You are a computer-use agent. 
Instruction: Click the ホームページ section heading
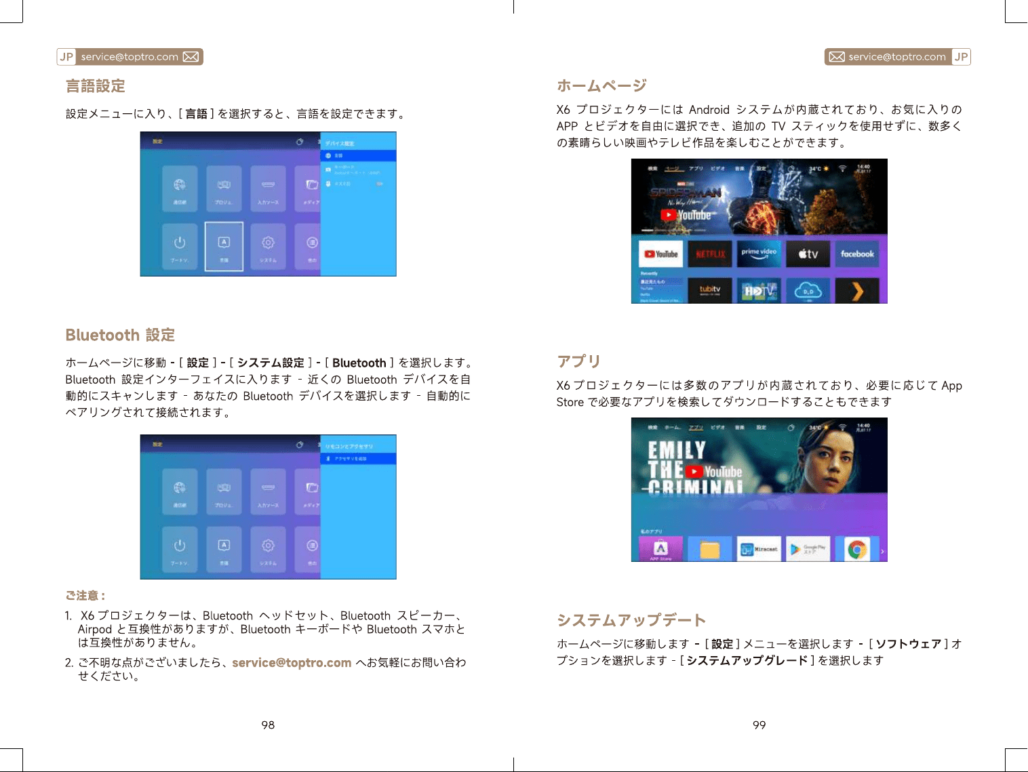pyautogui.click(x=601, y=85)
